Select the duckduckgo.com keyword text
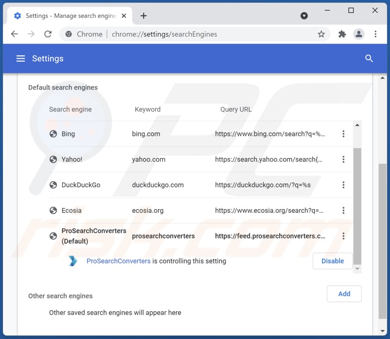The image size is (390, 339). coord(157,185)
